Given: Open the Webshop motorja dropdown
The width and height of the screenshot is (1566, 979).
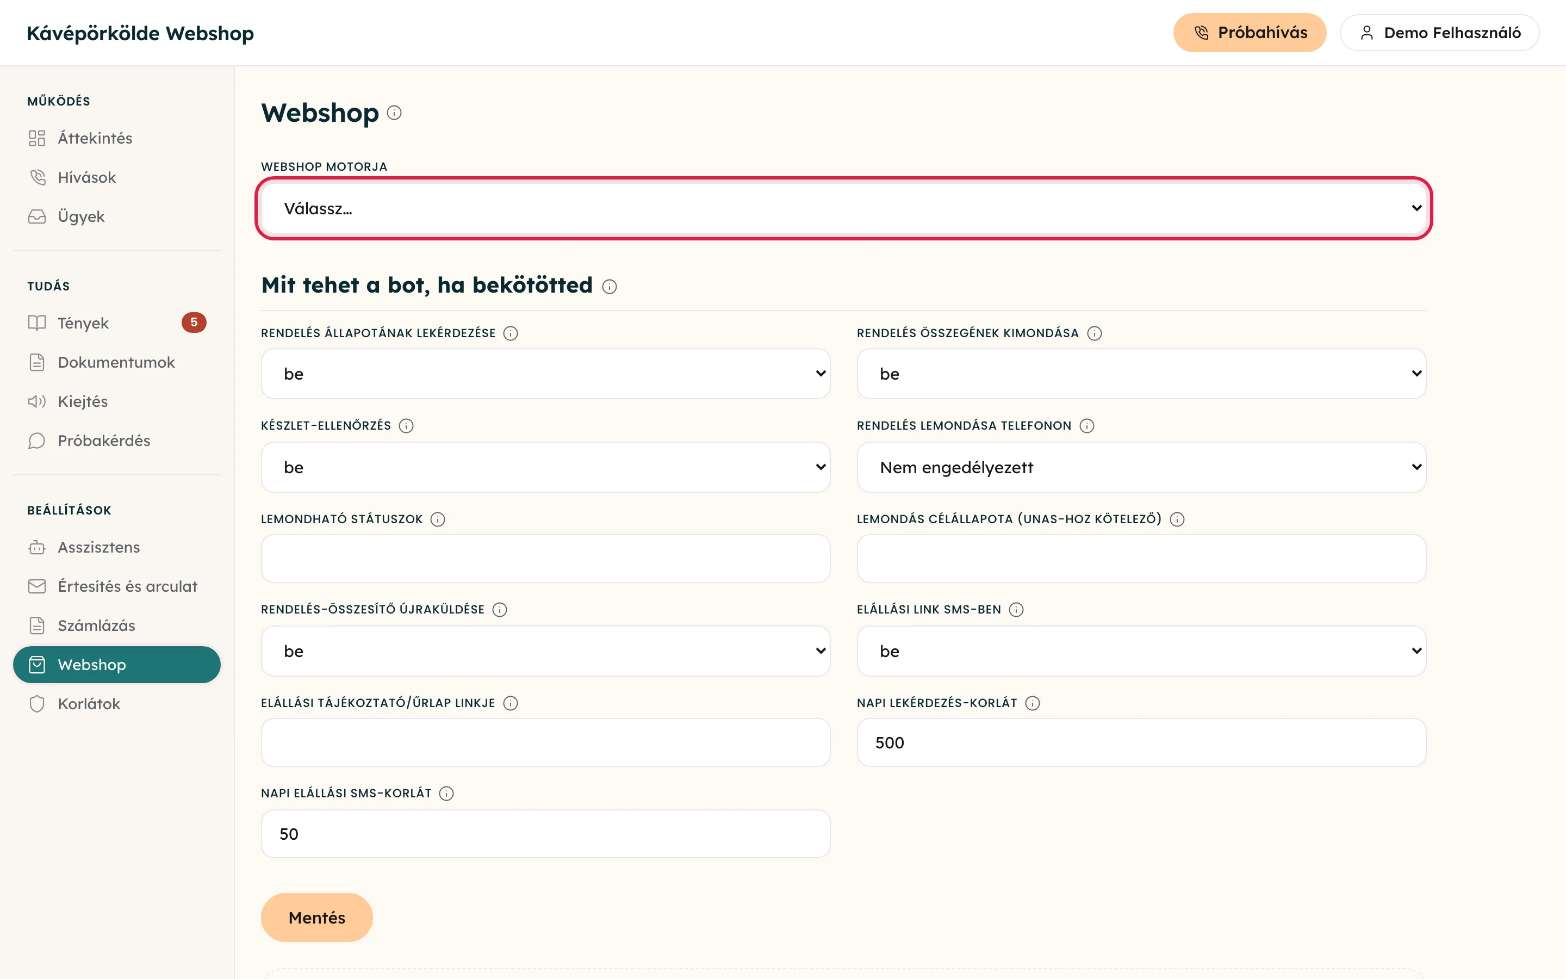Looking at the screenshot, I should coord(844,208).
